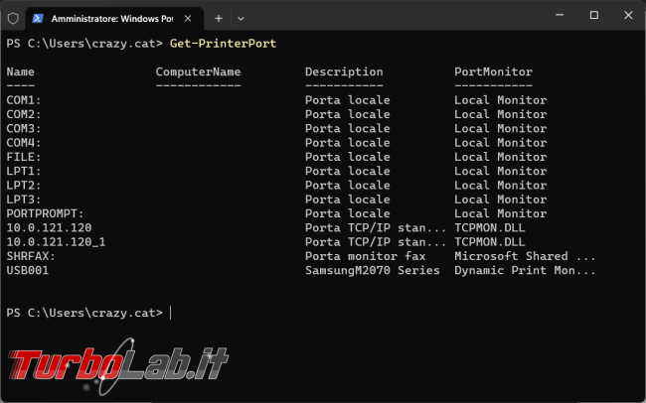Image resolution: width=646 pixels, height=403 pixels.
Task: Click the PowerShell icon in the tab
Action: pos(38,19)
